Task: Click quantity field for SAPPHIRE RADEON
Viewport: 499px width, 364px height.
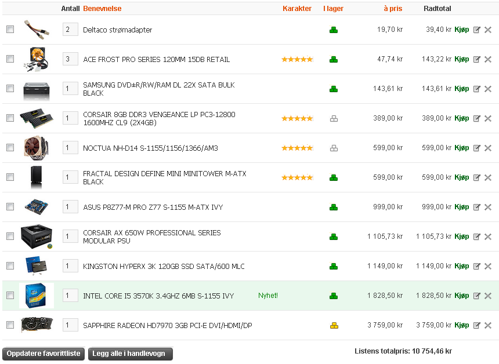Action: 70,325
